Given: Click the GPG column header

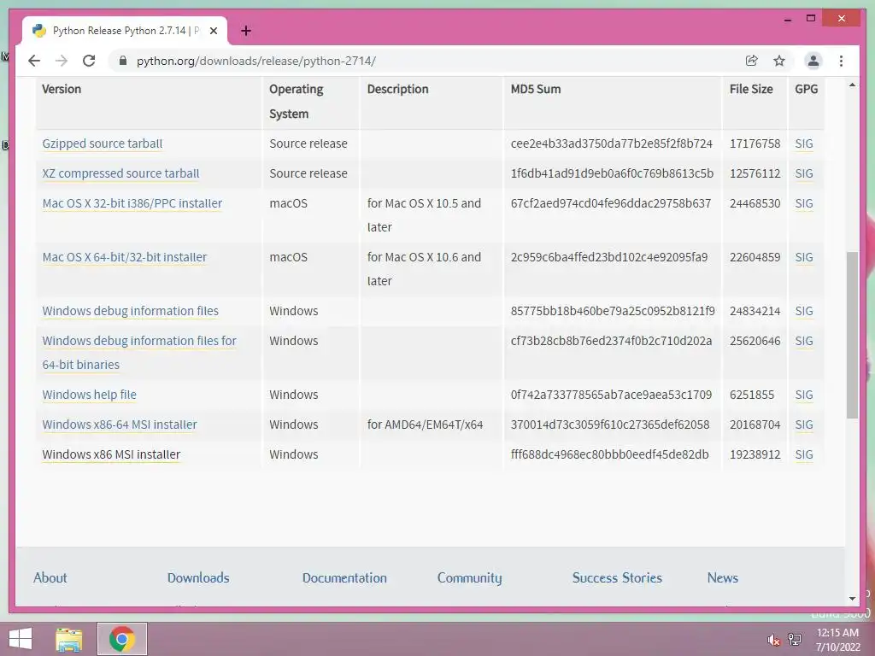Looking at the screenshot, I should (x=806, y=89).
